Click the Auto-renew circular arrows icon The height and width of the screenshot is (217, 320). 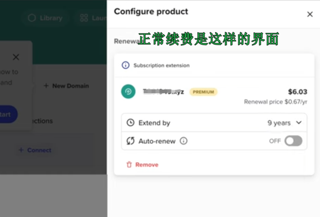point(130,141)
